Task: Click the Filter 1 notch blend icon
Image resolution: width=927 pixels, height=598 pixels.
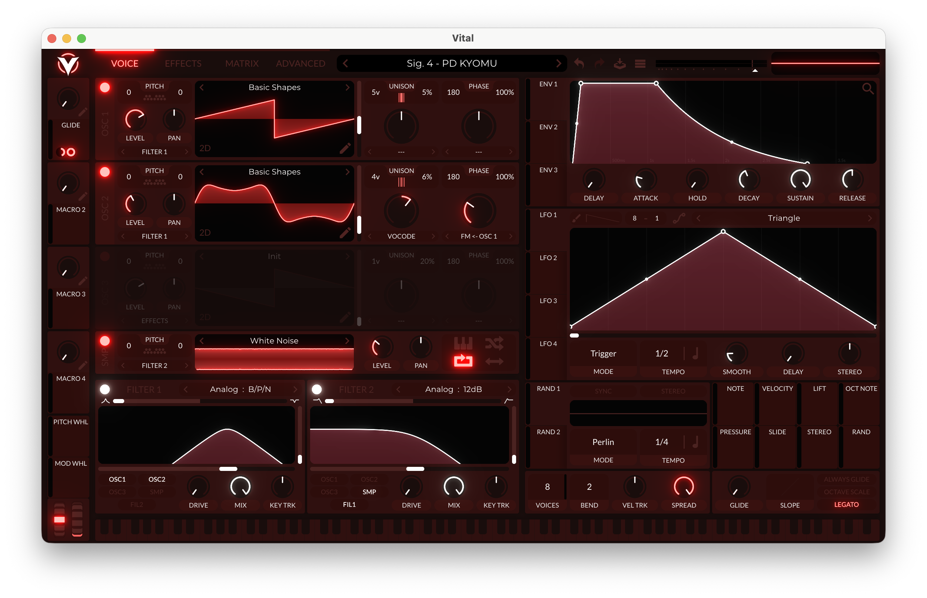Action: (295, 401)
